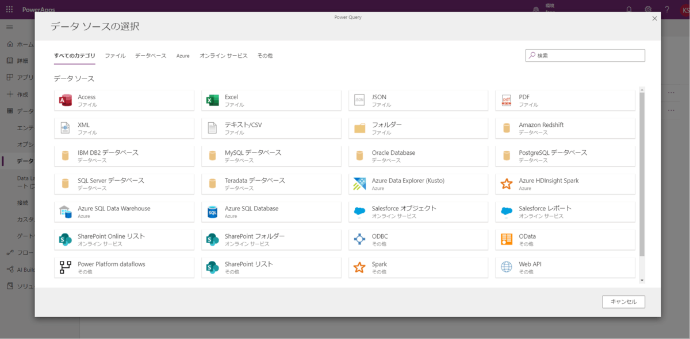Switch to the データベース category tab

[151, 56]
